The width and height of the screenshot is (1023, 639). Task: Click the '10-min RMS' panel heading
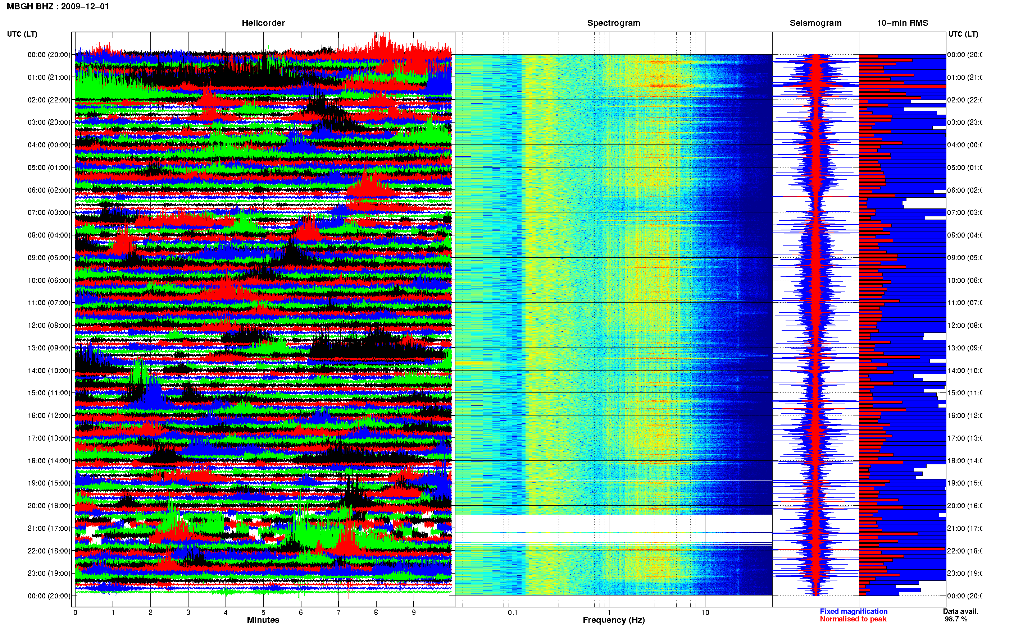pyautogui.click(x=902, y=23)
